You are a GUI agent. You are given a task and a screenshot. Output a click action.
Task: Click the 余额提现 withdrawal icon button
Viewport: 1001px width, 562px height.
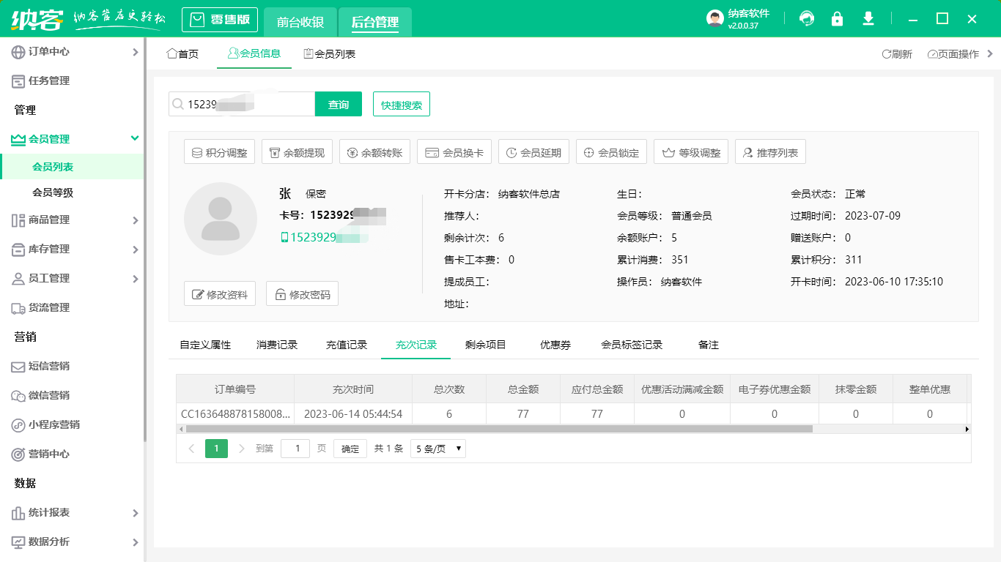[x=296, y=151]
